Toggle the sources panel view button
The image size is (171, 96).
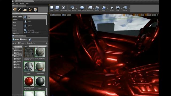pos(13,47)
